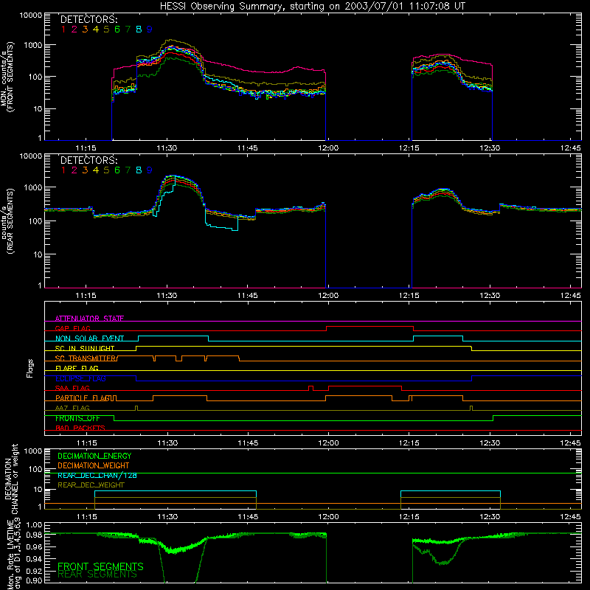This screenshot has width=590, height=590.
Task: Click the REAR_DEC_WEIGHT legend label
Action: click(91, 485)
